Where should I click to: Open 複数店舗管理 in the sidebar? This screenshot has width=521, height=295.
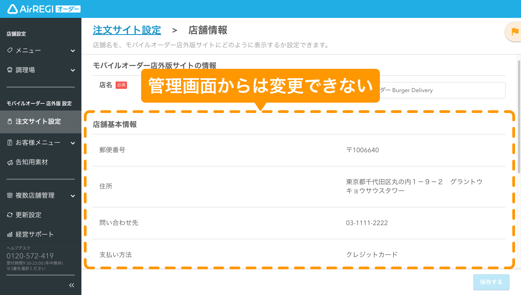(x=41, y=195)
